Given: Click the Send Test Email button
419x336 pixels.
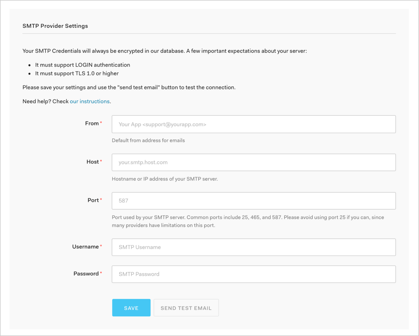Looking at the screenshot, I should 186,308.
